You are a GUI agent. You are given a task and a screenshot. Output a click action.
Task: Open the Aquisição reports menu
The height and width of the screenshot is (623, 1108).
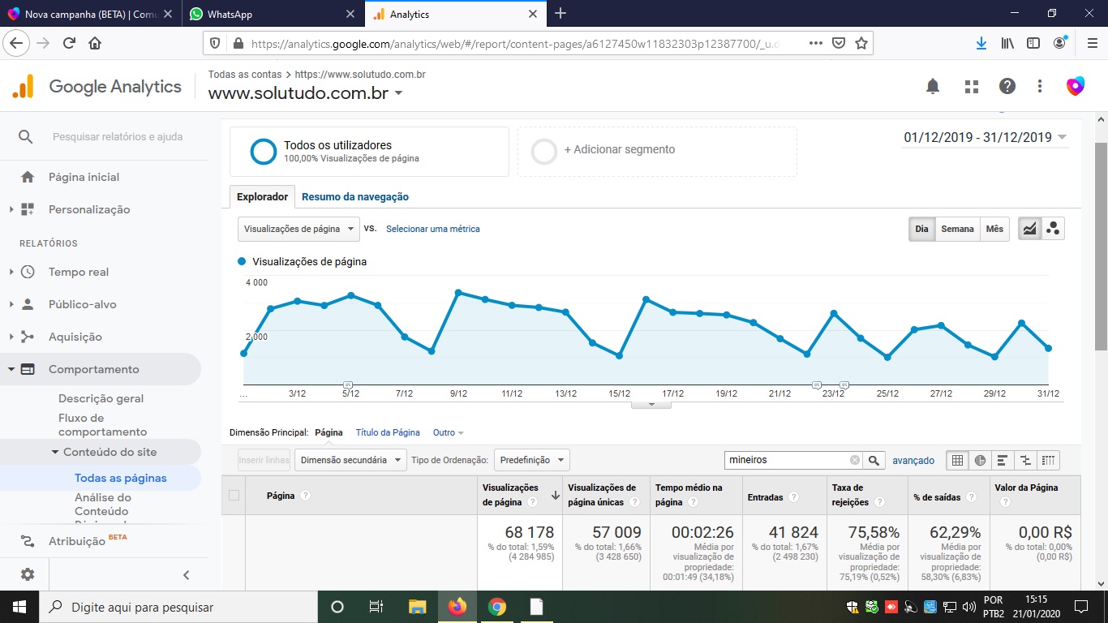tap(75, 337)
